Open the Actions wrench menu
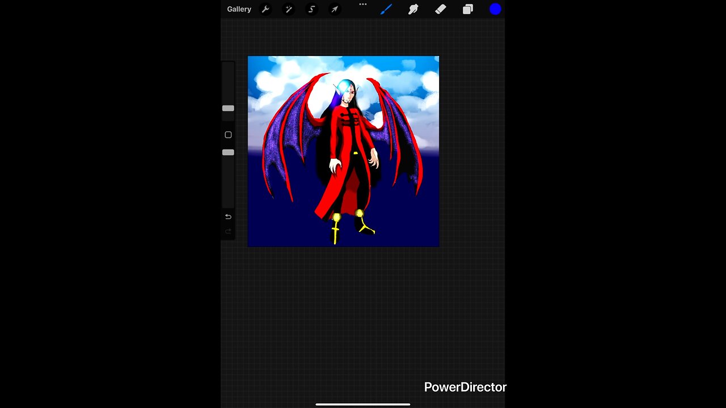The image size is (726, 408). coord(265,9)
